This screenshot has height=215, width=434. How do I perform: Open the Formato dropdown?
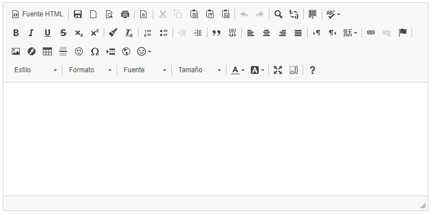(90, 70)
